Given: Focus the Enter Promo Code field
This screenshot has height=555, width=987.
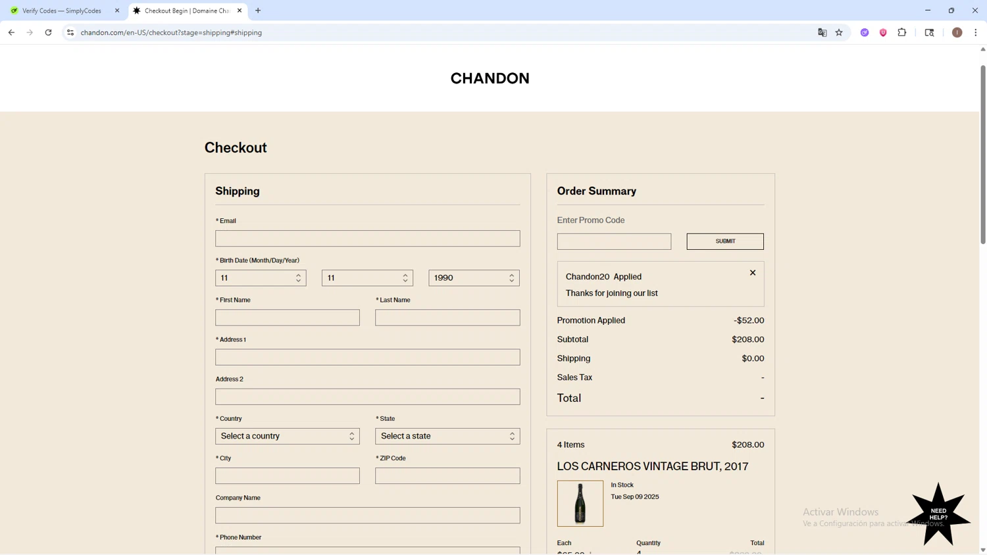Looking at the screenshot, I should 614,241.
